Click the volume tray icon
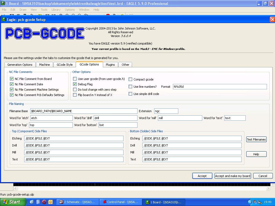This screenshot has width=275, height=206. pos(255,202)
